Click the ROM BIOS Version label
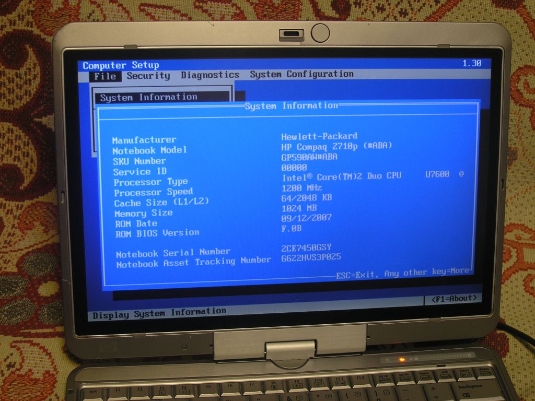 click(157, 233)
